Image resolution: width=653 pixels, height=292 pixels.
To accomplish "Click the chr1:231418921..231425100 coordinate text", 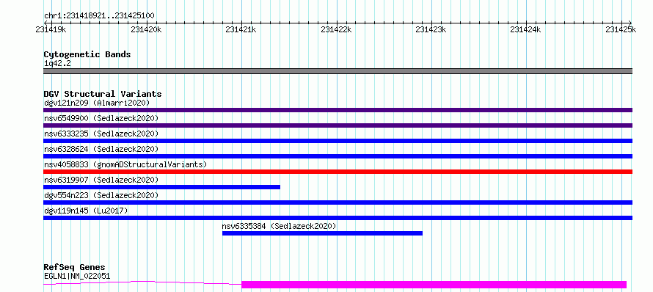I will click(x=99, y=16).
